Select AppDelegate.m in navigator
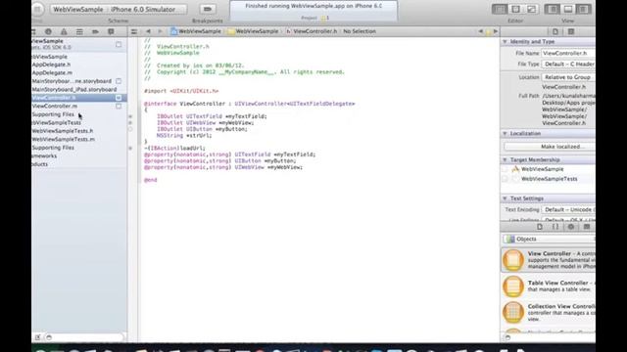 pos(52,72)
